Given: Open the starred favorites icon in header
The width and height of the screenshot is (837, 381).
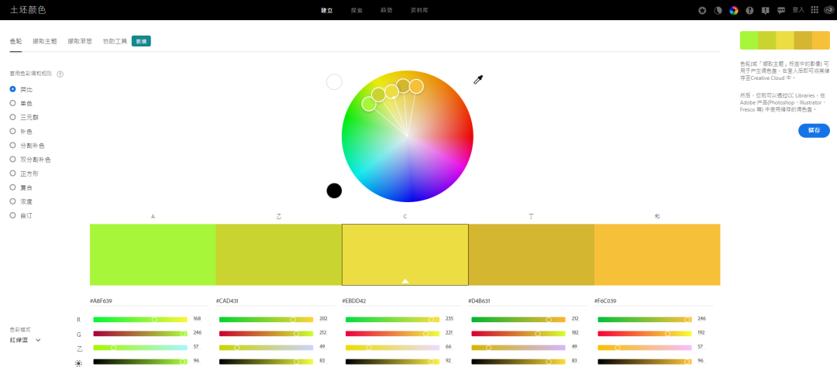Looking at the screenshot, I should click(703, 10).
